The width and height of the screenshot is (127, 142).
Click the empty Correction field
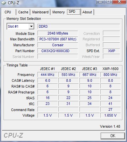coord(111,33)
